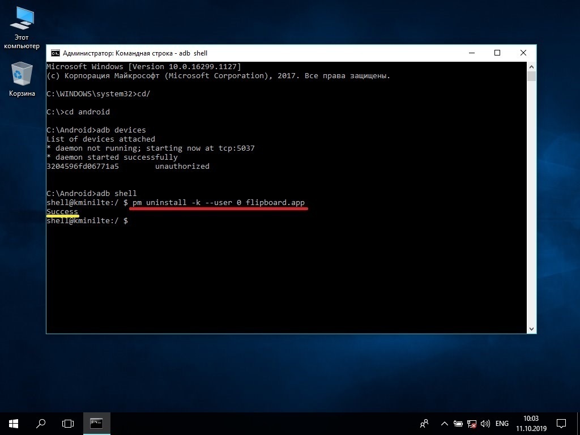
Task: Select the 'Корзина' recycle bin icon
Action: [22, 79]
